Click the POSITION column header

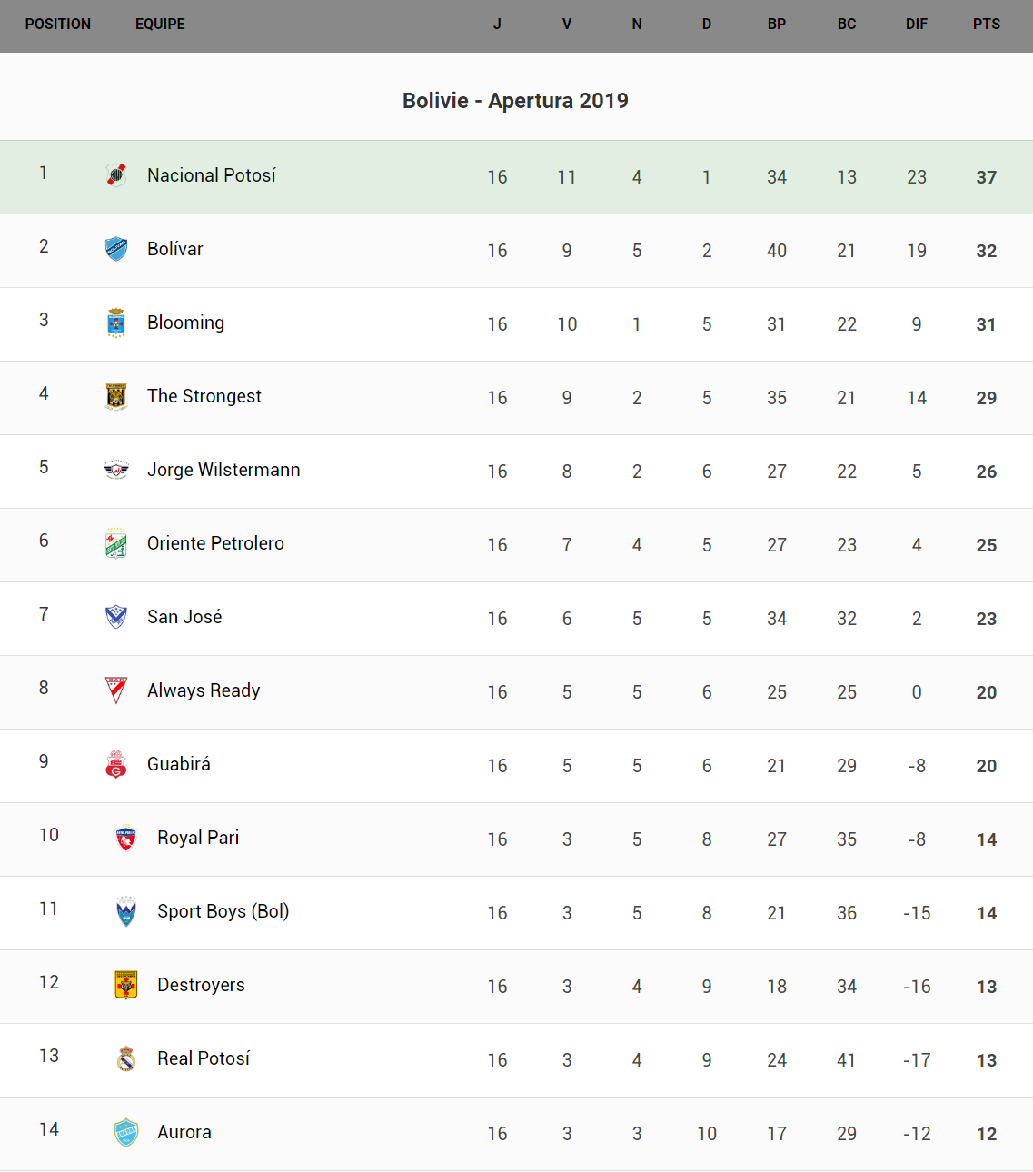click(x=58, y=25)
